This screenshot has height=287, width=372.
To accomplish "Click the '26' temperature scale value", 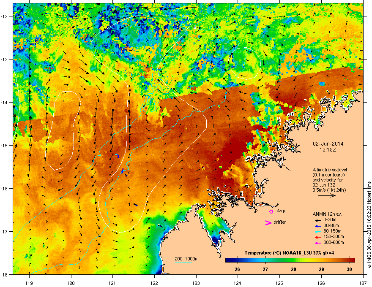I will point(237,269).
